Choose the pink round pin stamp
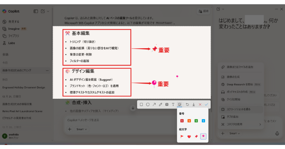Image resolution: width=285 pixels, height=149 pixels. pyautogui.click(x=203, y=136)
